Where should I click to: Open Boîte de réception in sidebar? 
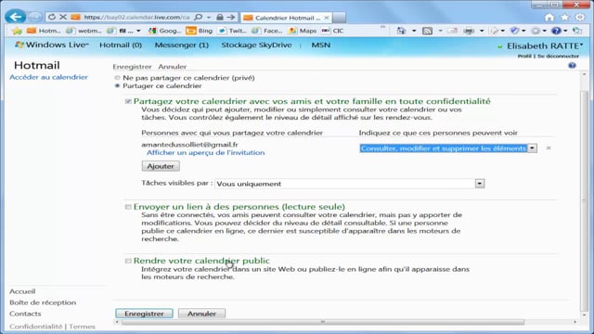pyautogui.click(x=43, y=302)
